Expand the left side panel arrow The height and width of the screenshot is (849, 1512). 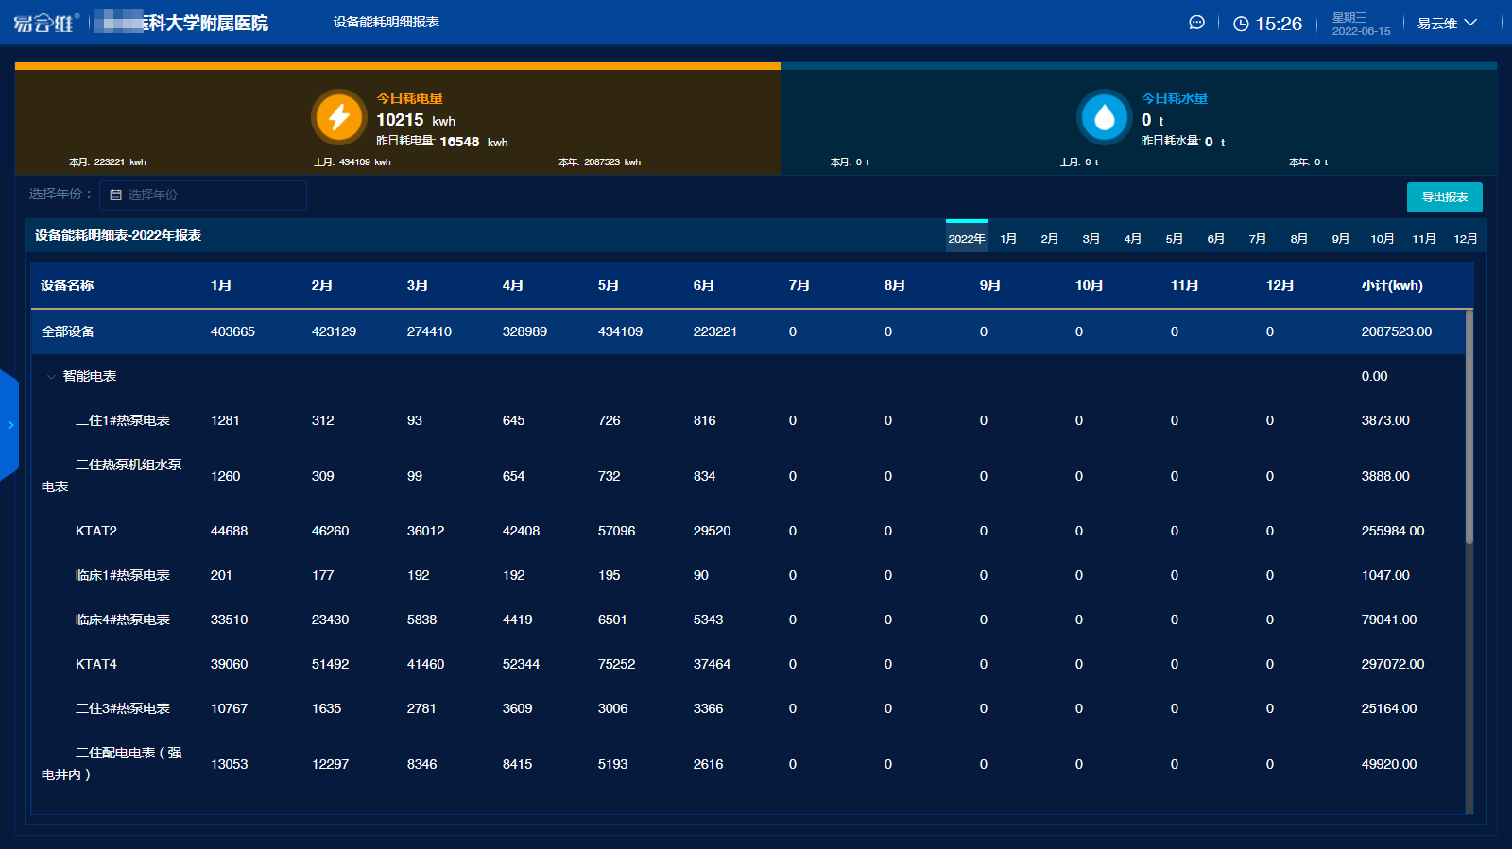(x=9, y=425)
